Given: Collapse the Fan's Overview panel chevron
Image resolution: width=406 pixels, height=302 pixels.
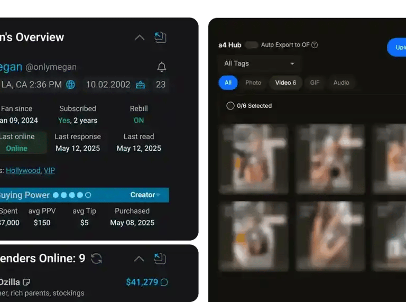Looking at the screenshot, I should pyautogui.click(x=140, y=38).
